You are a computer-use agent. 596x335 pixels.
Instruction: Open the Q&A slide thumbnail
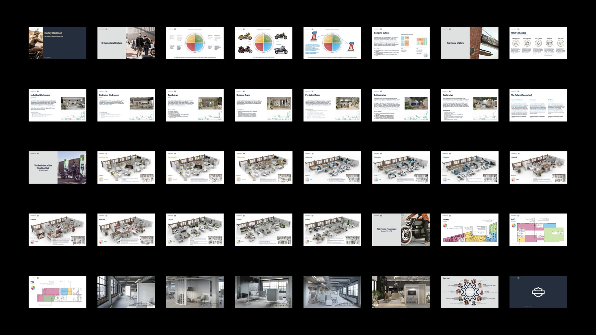tap(401, 292)
